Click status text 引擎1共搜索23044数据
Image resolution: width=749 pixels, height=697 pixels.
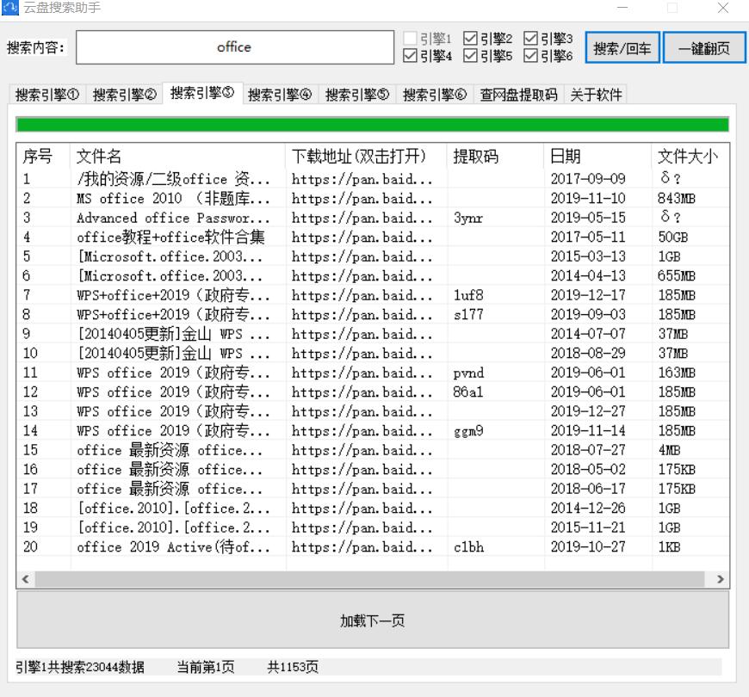pyautogui.click(x=80, y=667)
